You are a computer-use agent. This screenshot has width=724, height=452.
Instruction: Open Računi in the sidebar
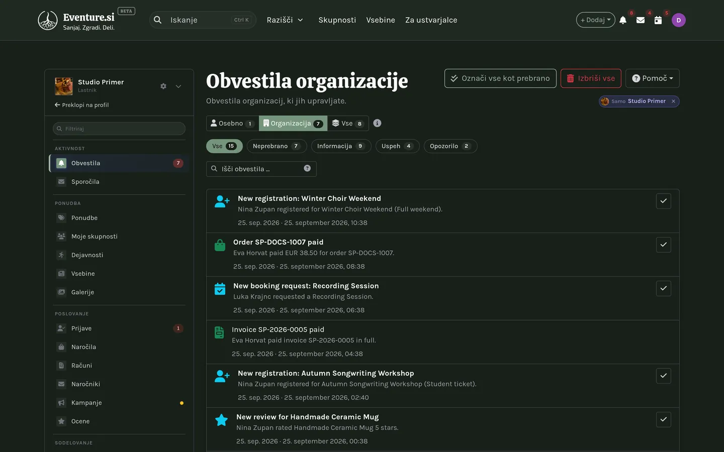pyautogui.click(x=119, y=366)
